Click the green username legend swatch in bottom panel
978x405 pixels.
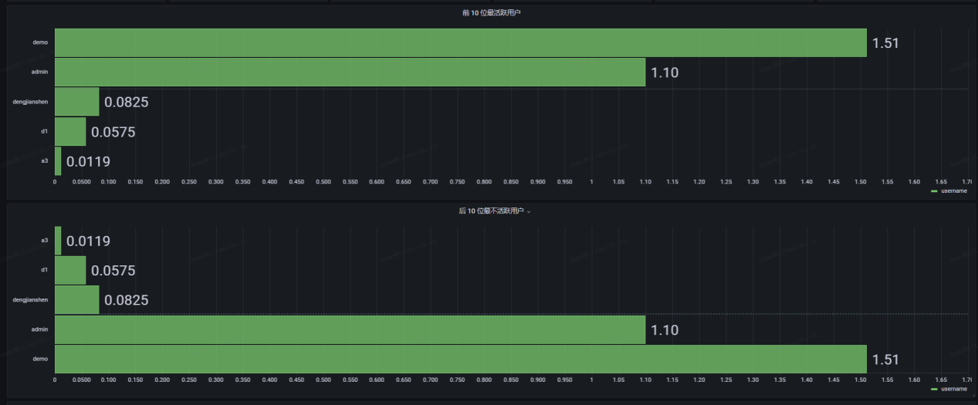(934, 389)
